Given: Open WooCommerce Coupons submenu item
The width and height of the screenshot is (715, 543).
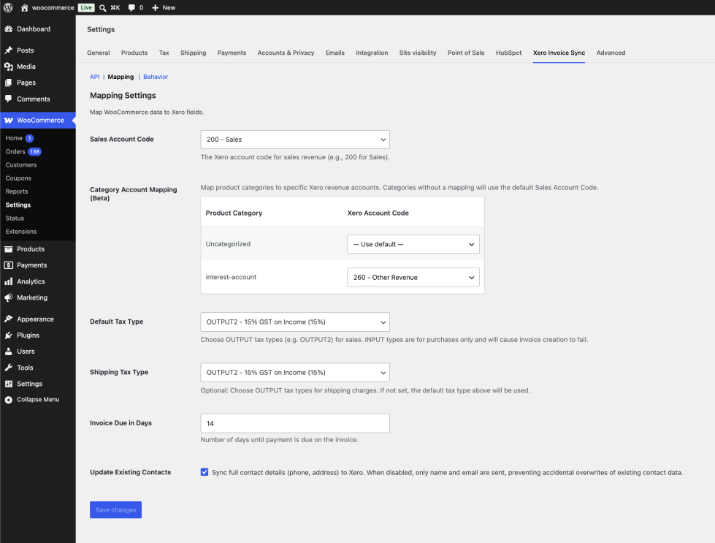Looking at the screenshot, I should (18, 178).
